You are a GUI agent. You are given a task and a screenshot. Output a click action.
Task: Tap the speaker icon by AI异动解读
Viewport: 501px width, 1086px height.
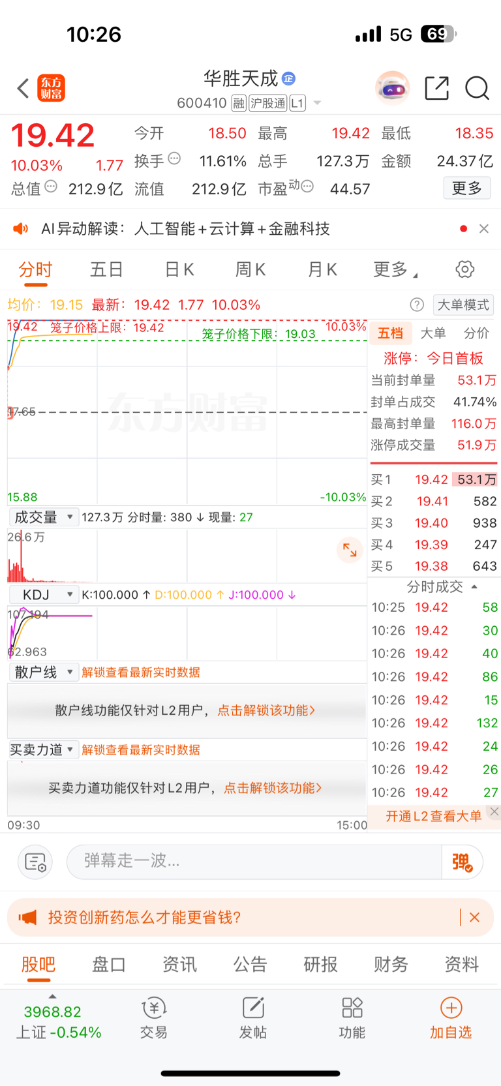point(21,229)
